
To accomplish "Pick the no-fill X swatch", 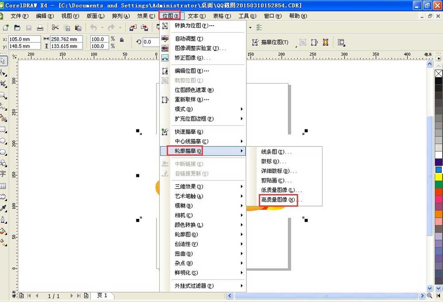I will 439,73.
